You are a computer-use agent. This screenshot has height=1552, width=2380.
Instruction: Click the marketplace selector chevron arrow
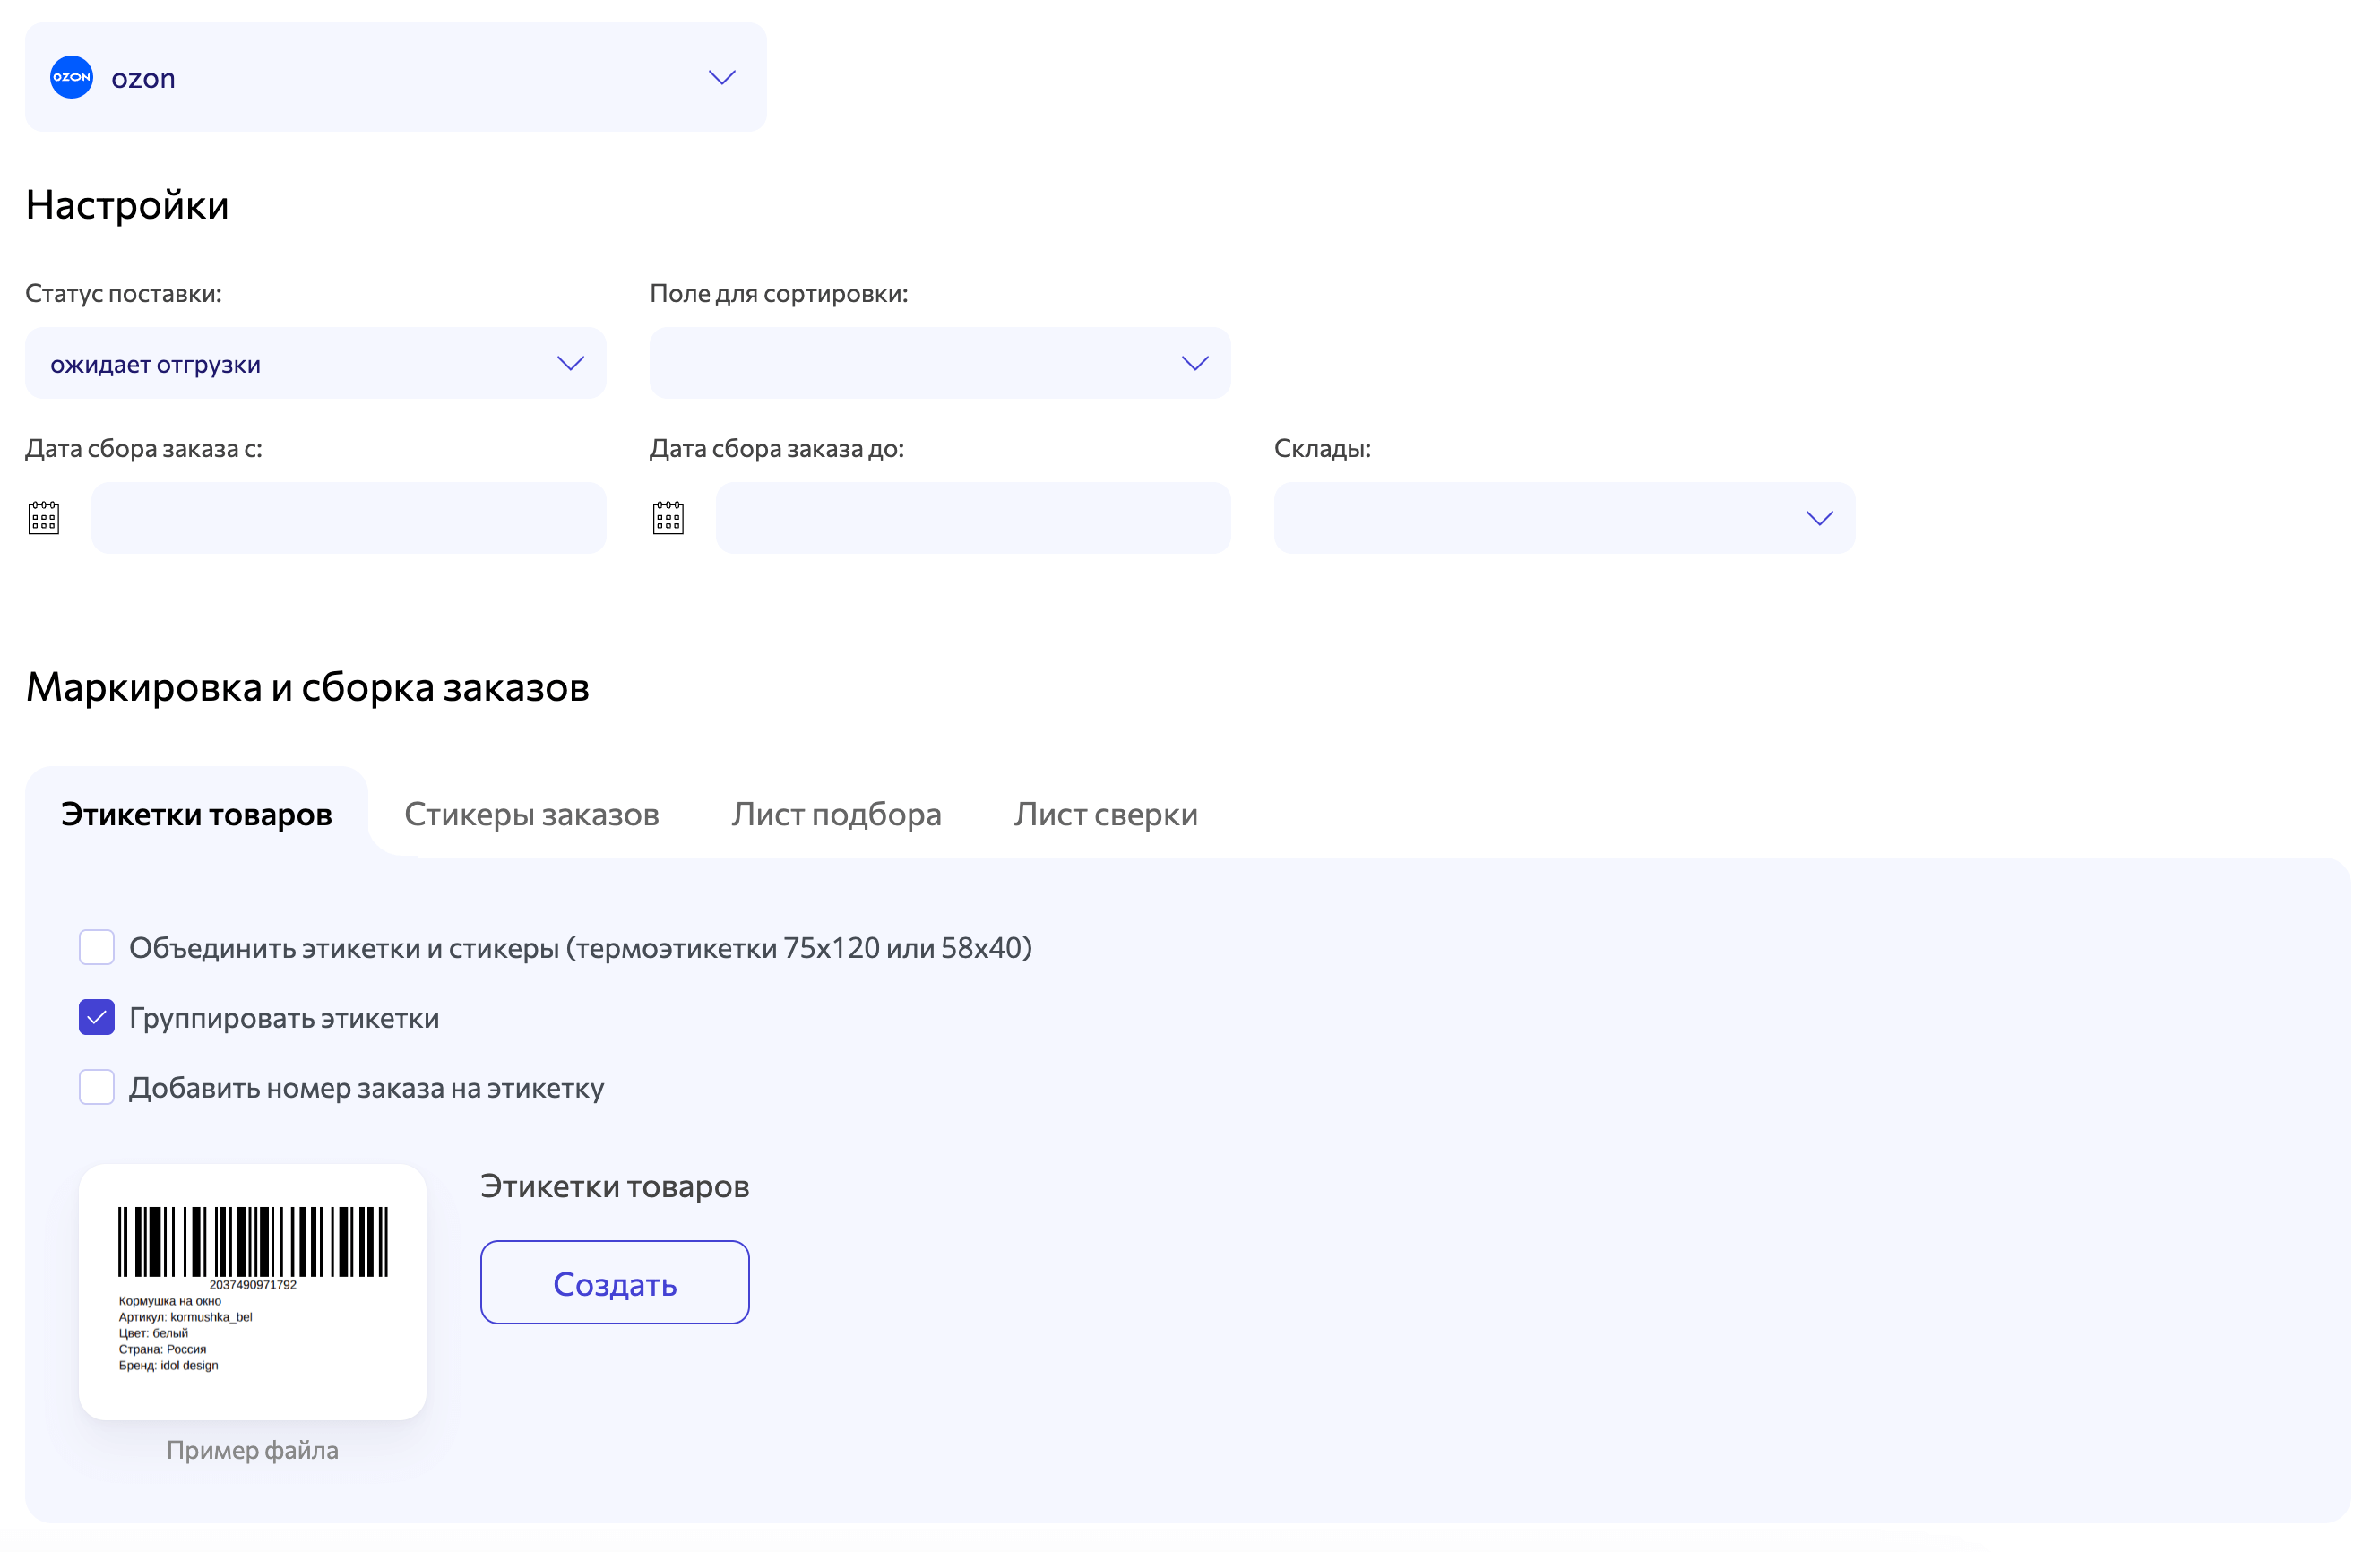point(722,77)
